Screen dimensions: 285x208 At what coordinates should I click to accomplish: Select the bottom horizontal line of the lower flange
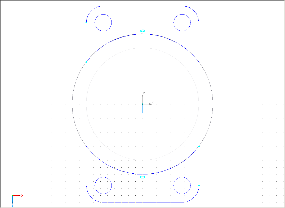[143, 202]
